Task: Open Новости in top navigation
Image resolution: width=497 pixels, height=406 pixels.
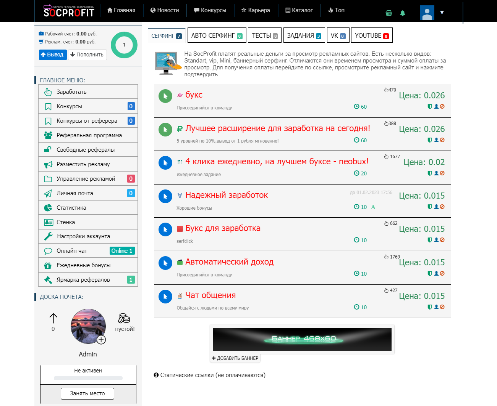Action: point(165,10)
